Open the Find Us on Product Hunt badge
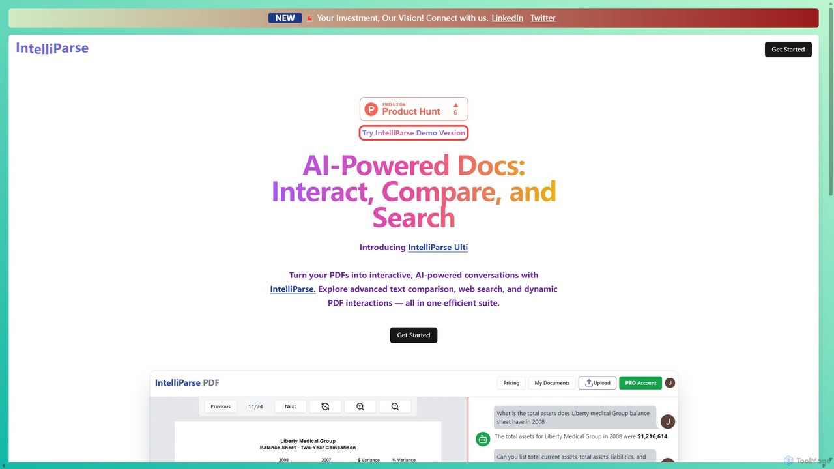 point(414,109)
